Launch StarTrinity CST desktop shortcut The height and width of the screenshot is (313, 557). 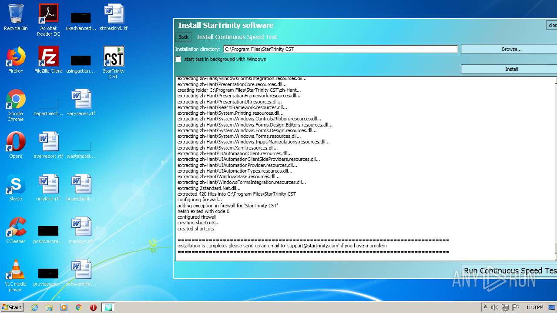(x=114, y=62)
